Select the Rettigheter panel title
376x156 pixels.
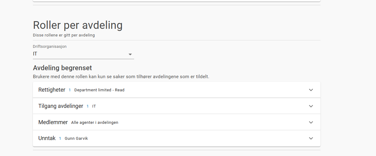[x=52, y=90]
